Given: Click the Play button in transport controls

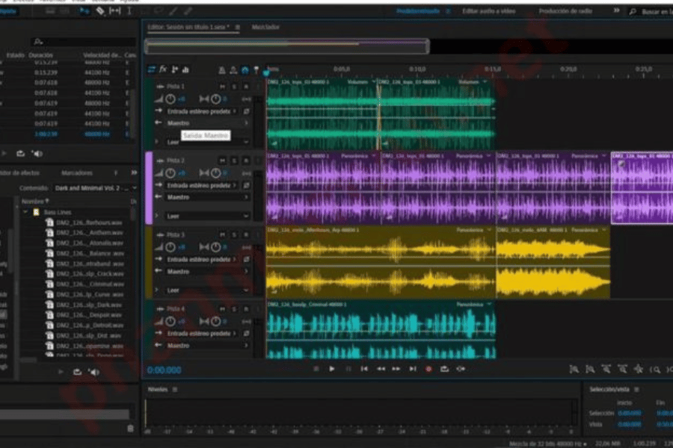Looking at the screenshot, I should [332, 369].
